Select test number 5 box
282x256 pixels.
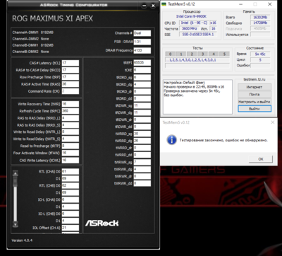(224, 54)
